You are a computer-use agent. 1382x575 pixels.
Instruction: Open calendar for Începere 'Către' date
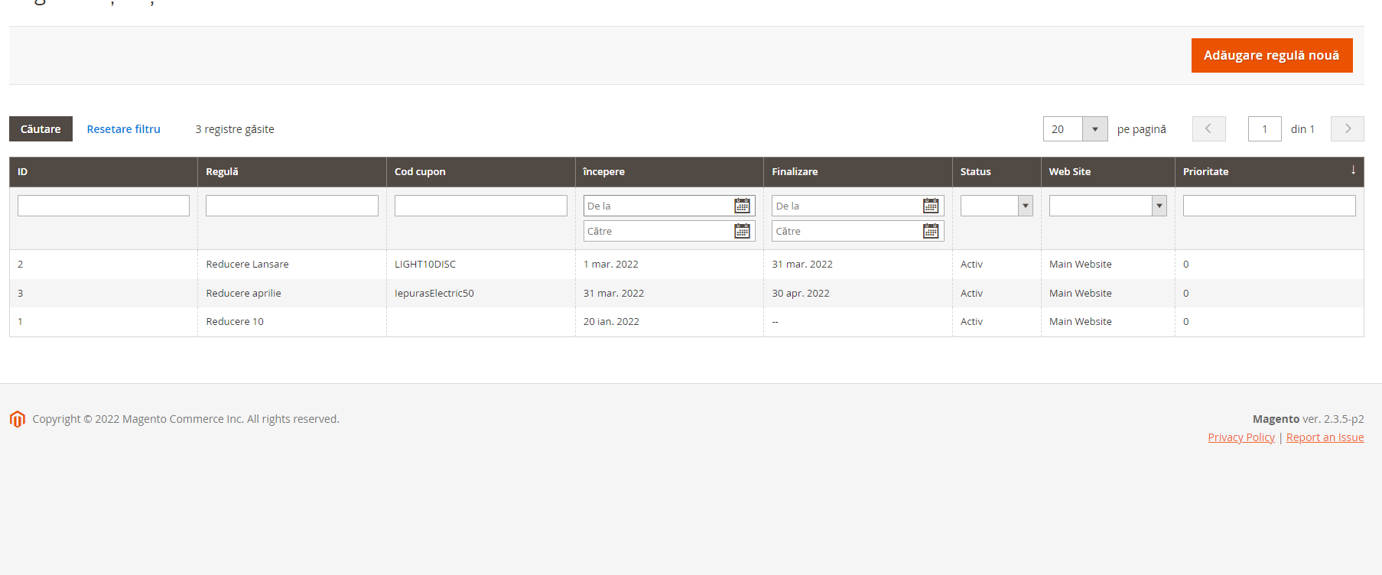coord(742,231)
